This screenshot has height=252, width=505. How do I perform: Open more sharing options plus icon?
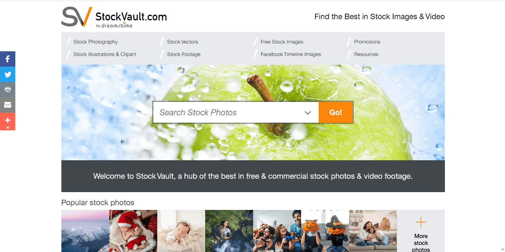pos(8,121)
